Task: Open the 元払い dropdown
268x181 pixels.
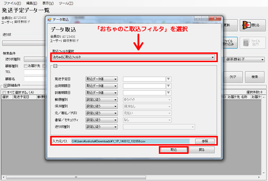Action: click(147, 113)
